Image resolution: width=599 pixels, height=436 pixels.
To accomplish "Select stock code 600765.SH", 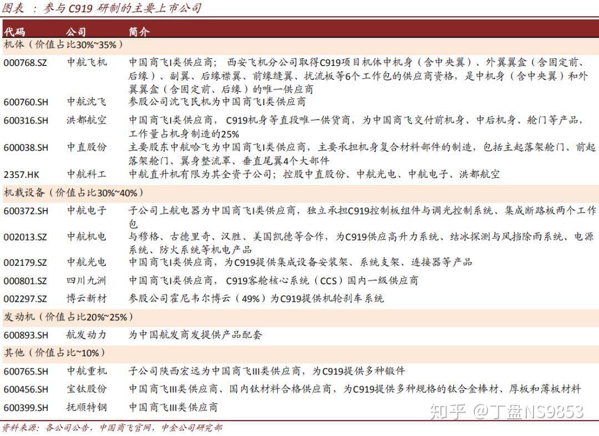I will (26, 371).
